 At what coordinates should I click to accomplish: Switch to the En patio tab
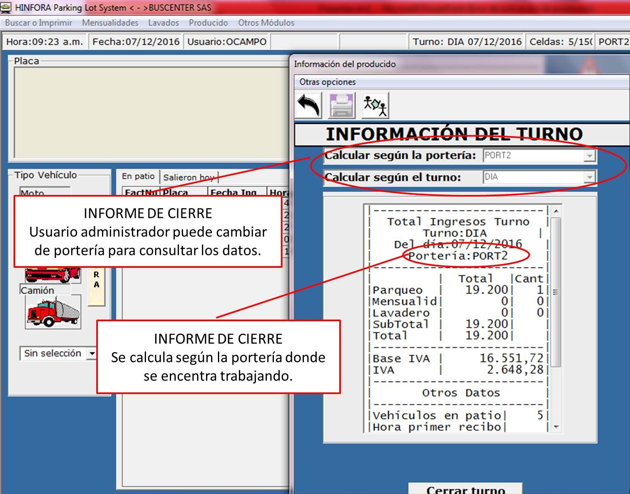pos(138,176)
